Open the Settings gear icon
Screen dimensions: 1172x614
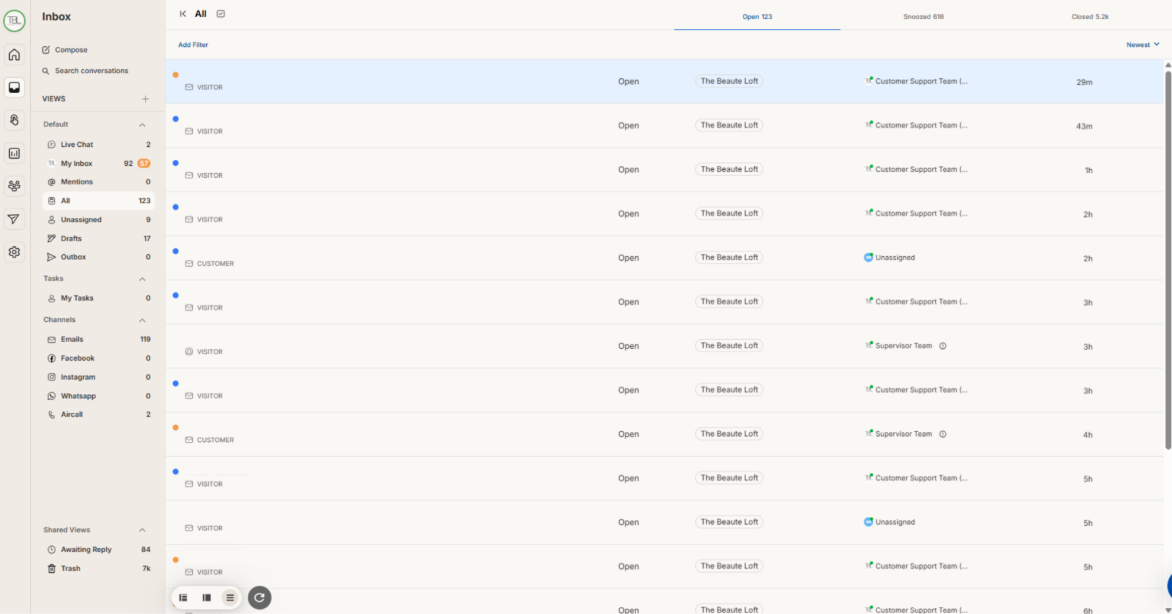pos(14,252)
